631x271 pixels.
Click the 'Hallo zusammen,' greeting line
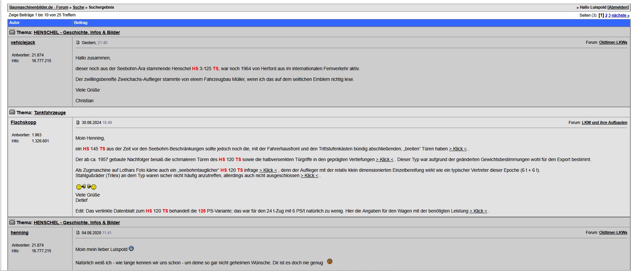tap(93, 58)
